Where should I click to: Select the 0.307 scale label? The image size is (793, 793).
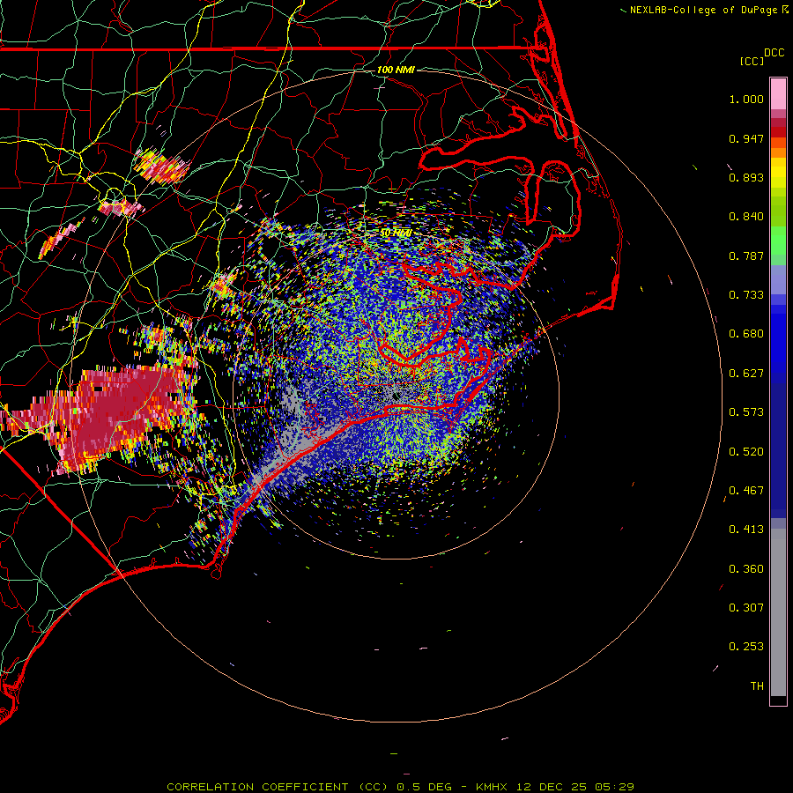pyautogui.click(x=746, y=608)
